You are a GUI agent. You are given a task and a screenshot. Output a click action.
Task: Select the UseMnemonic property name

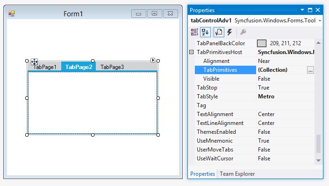(215, 141)
